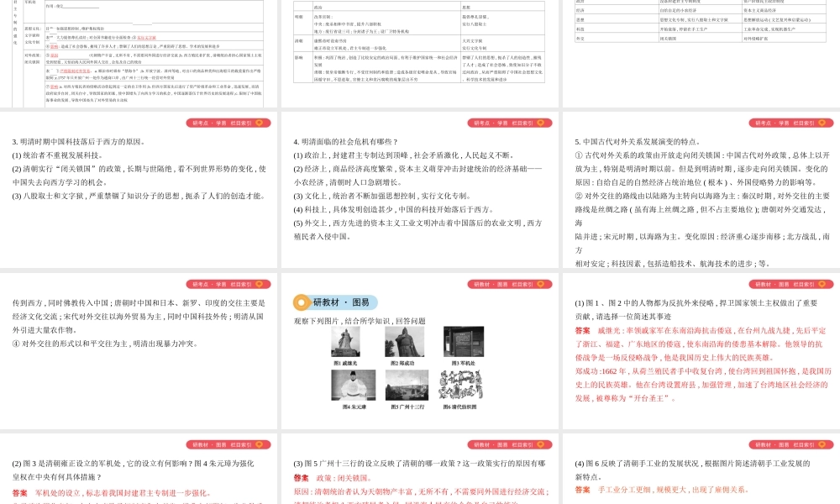Click the red line 郑成功:1662年
This screenshot has height=504, width=840.
(x=703, y=371)
